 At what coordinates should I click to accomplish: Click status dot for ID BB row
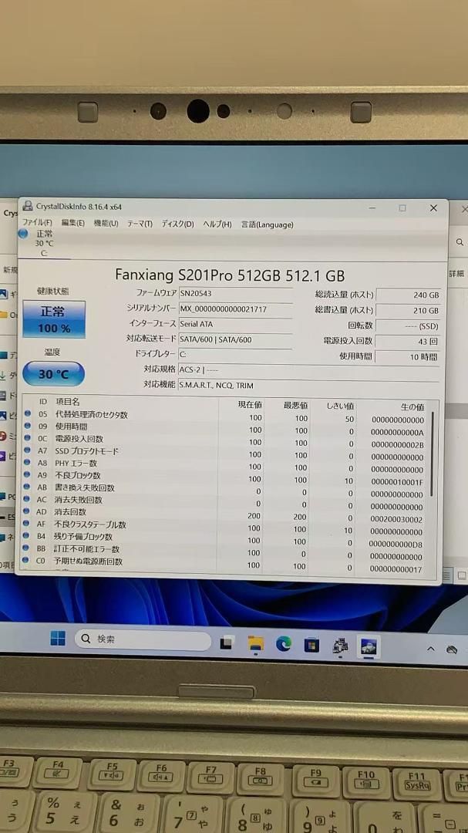[27, 548]
